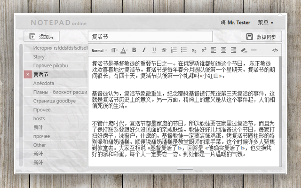Open the Планы - блокнот note
Viewport: 301px width, 188px height.
point(55,92)
